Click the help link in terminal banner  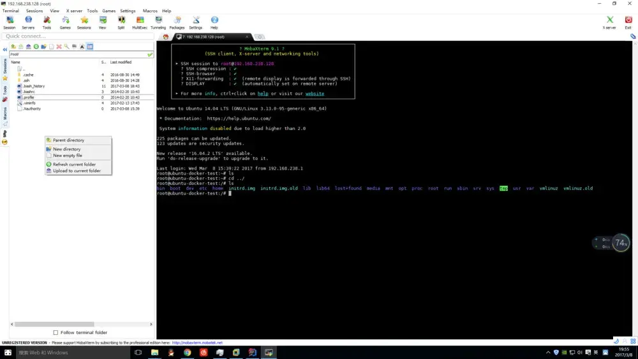[263, 94]
